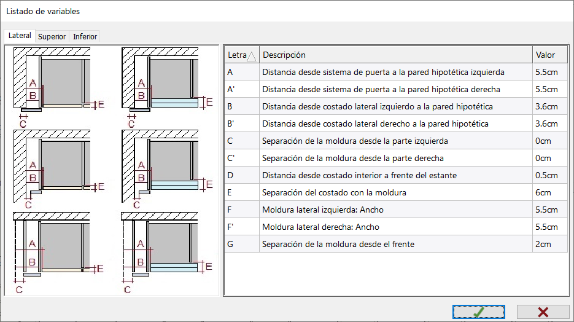Switch to the Superior tab
Image resolution: width=574 pixels, height=322 pixels.
pos(52,37)
